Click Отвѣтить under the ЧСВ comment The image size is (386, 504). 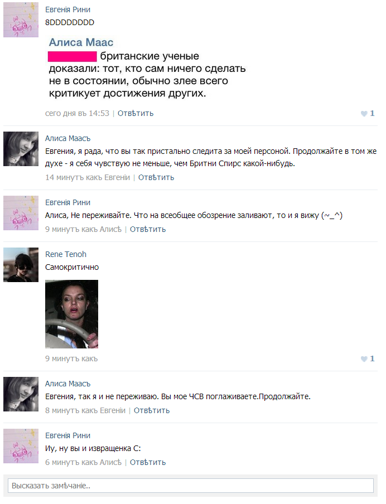(152, 411)
